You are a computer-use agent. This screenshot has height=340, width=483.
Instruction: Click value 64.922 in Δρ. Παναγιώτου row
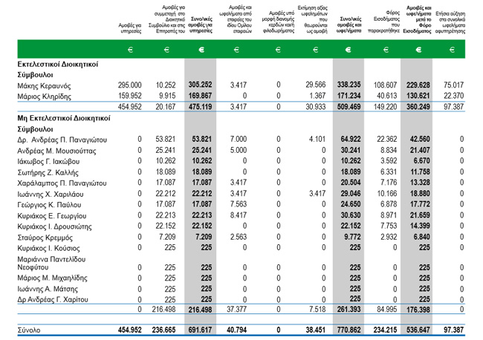(x=351, y=139)
